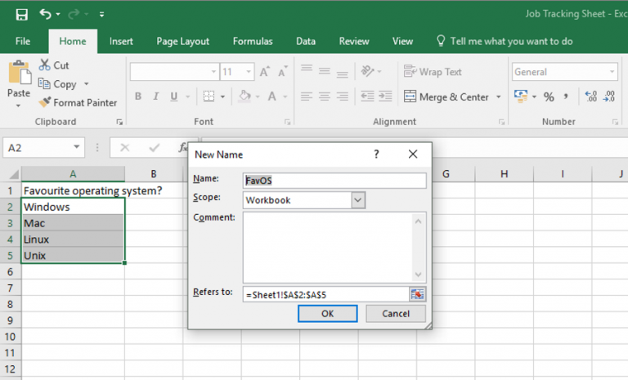Increase font size
Image resolution: width=628 pixels, height=380 pixels.
click(x=264, y=72)
